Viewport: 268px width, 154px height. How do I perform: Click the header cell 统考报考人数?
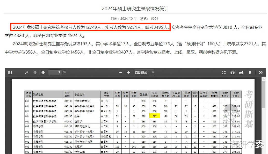165,94
